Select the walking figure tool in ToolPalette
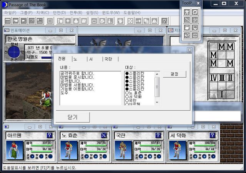This screenshot has width=246, height=173. pos(187,12)
